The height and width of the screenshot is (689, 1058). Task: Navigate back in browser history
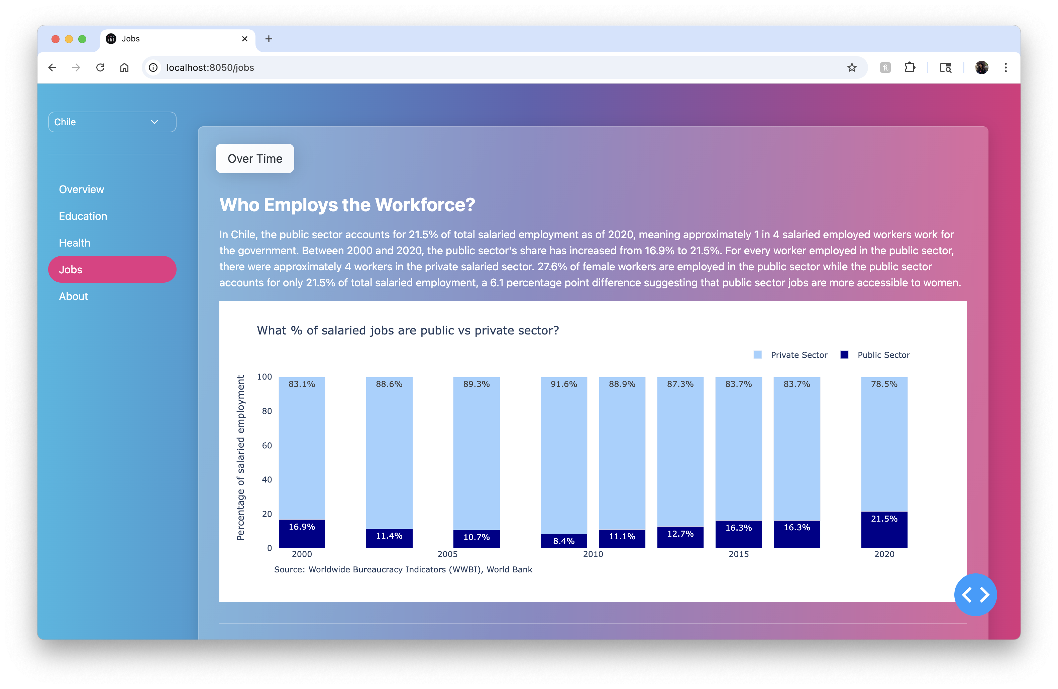(x=52, y=67)
